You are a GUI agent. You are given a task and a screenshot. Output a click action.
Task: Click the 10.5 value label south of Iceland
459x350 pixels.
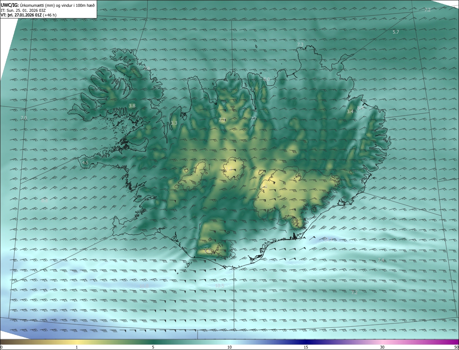coord(220,286)
